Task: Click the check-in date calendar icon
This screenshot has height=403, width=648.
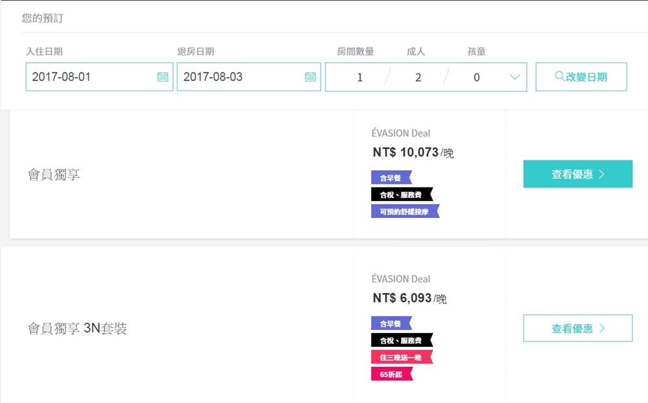Action: (163, 77)
